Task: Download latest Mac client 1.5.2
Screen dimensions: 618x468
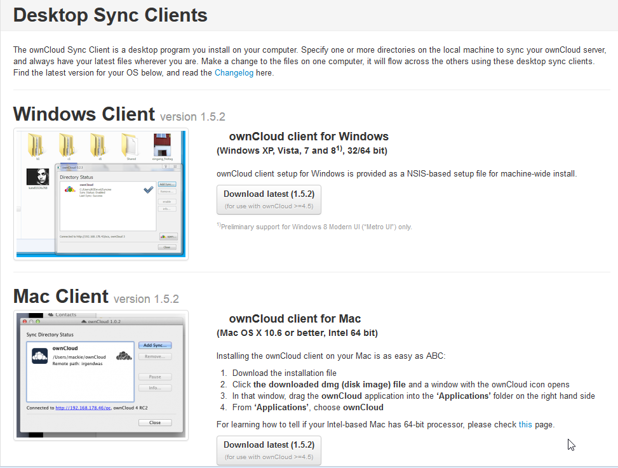Action: click(269, 450)
